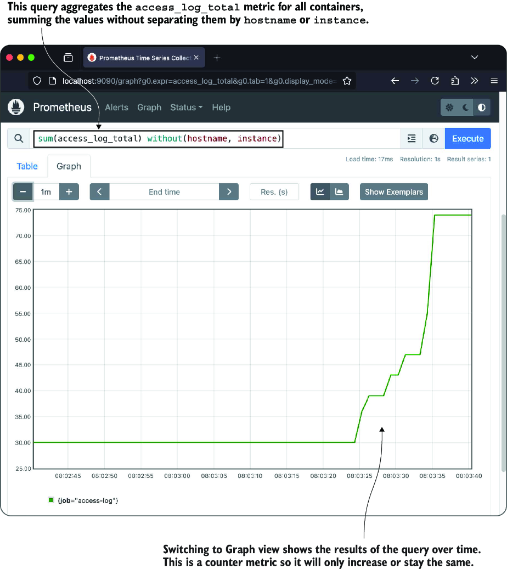Show unstacked line graph icon
This screenshot has height=569, width=507.
pos(320,191)
